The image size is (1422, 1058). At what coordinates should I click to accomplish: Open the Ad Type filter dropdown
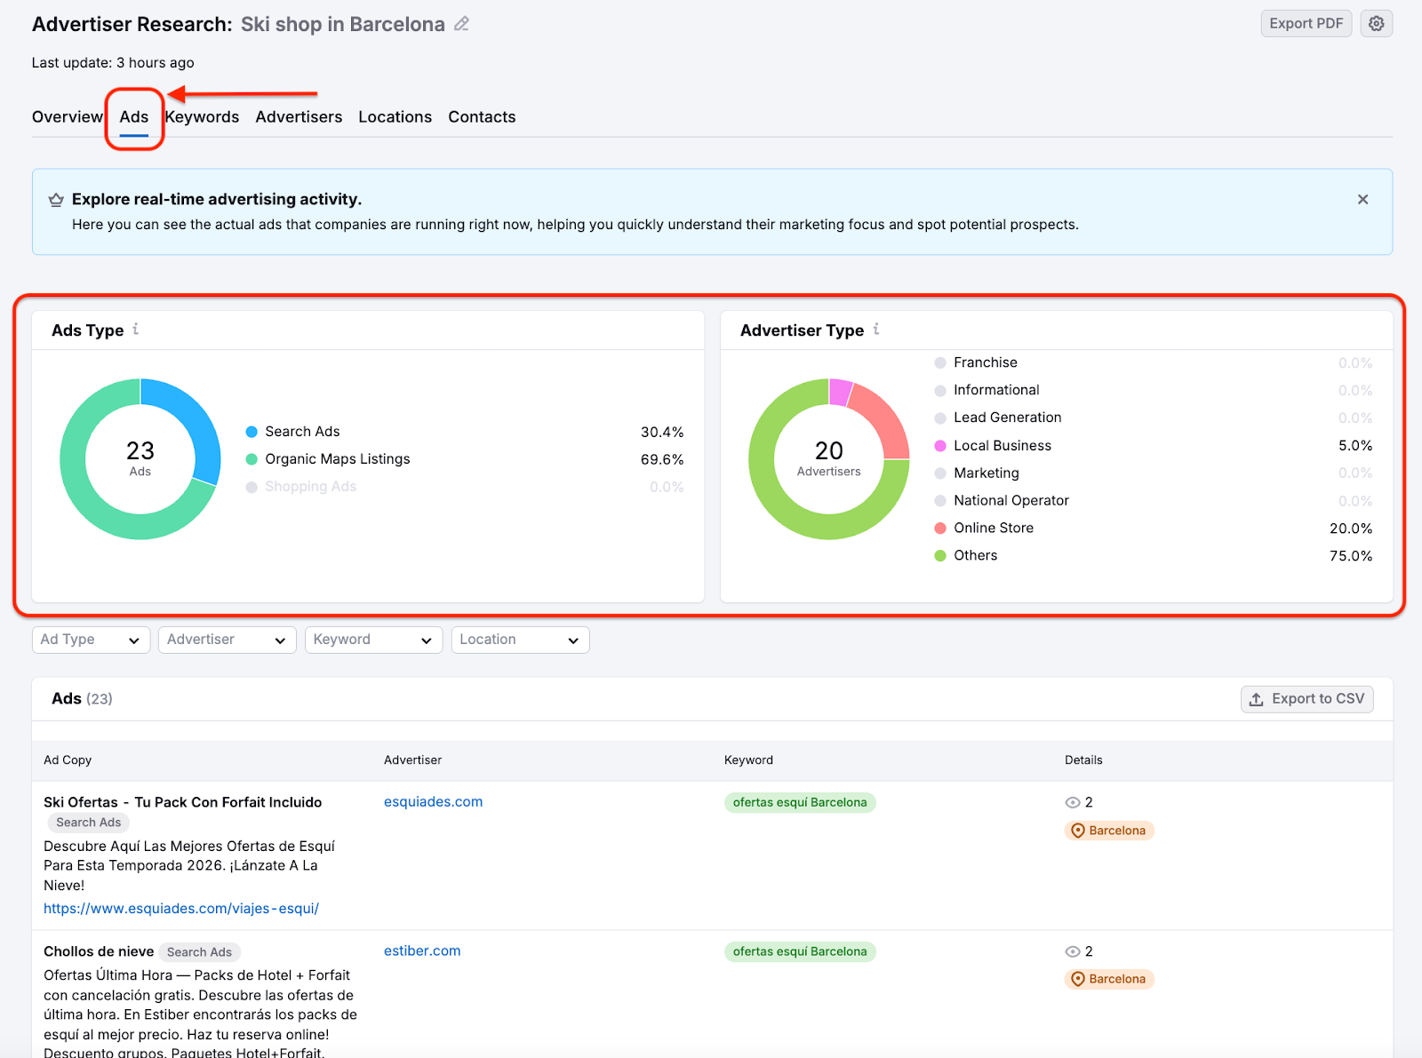[x=90, y=639]
